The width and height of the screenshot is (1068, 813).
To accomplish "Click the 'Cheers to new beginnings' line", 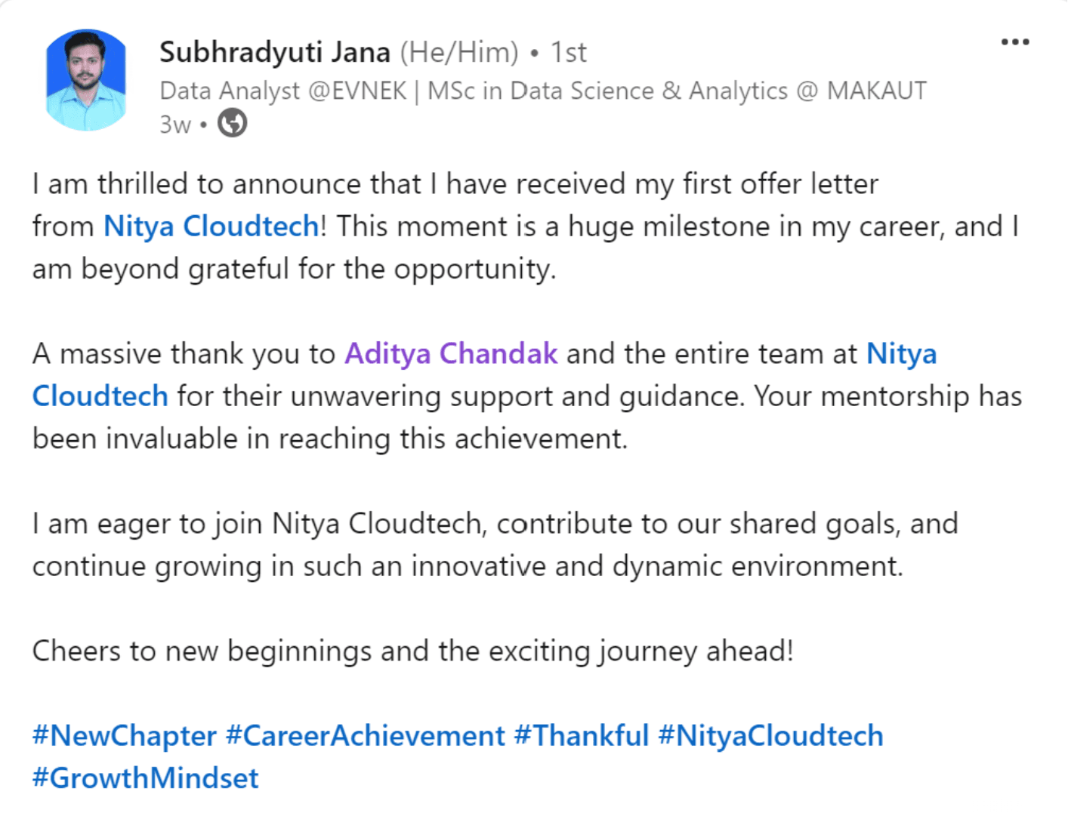I will 412,651.
